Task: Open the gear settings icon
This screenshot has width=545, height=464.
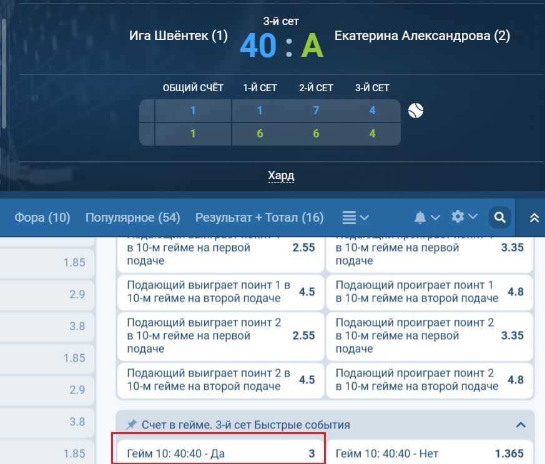Action: pos(458,217)
